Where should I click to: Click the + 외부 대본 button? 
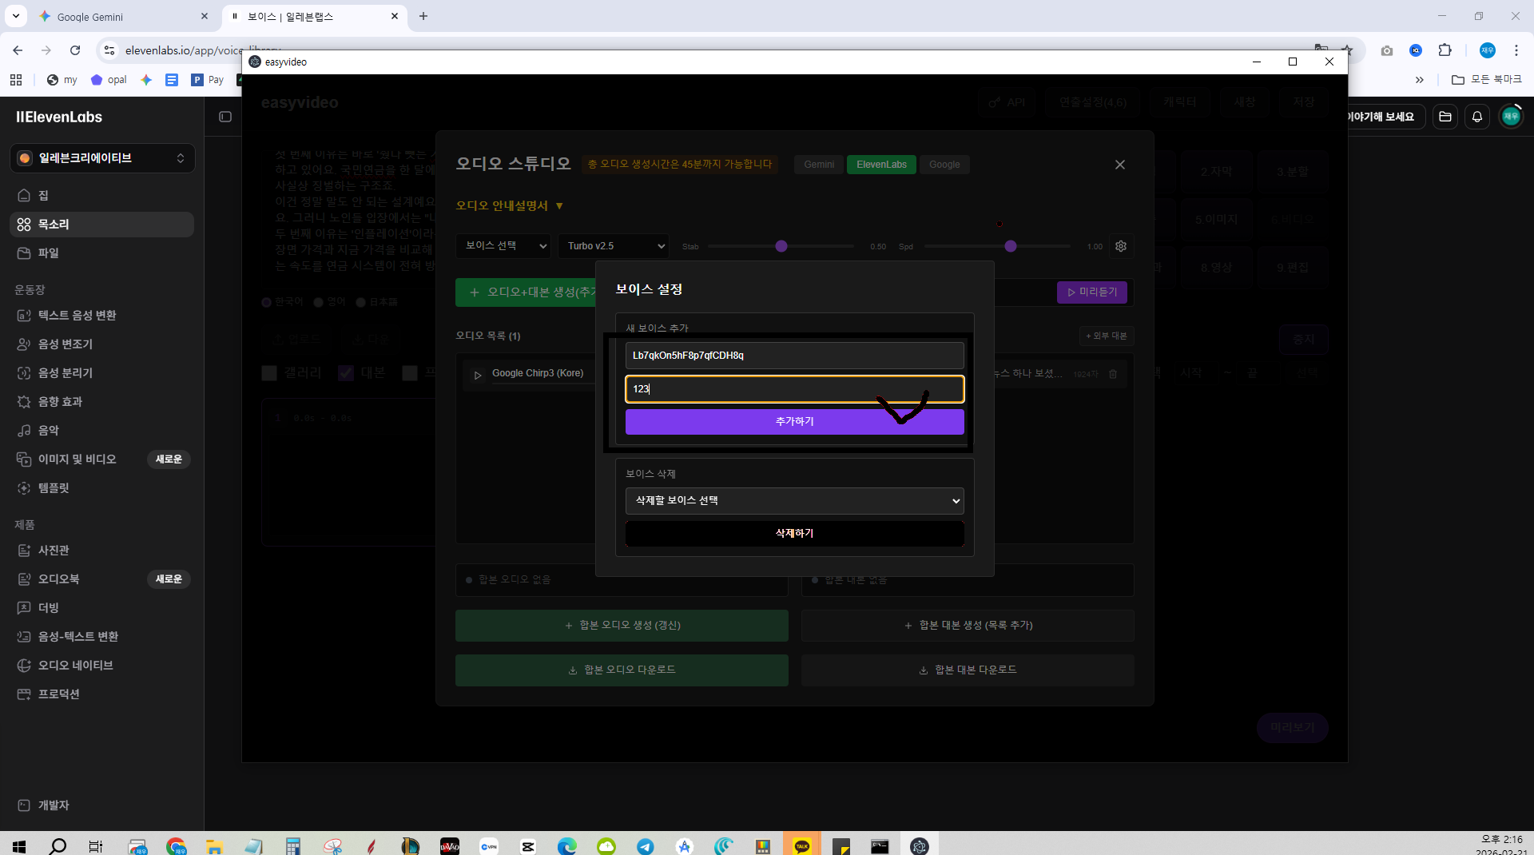point(1107,336)
